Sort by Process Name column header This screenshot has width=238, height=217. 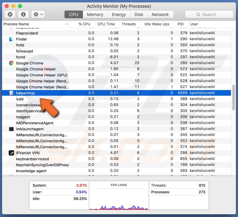pos(33,24)
